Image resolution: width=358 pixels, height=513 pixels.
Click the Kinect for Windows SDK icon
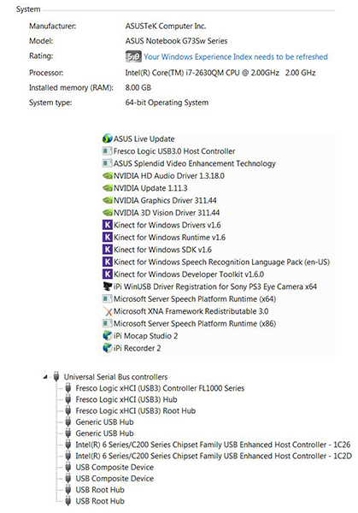108,250
